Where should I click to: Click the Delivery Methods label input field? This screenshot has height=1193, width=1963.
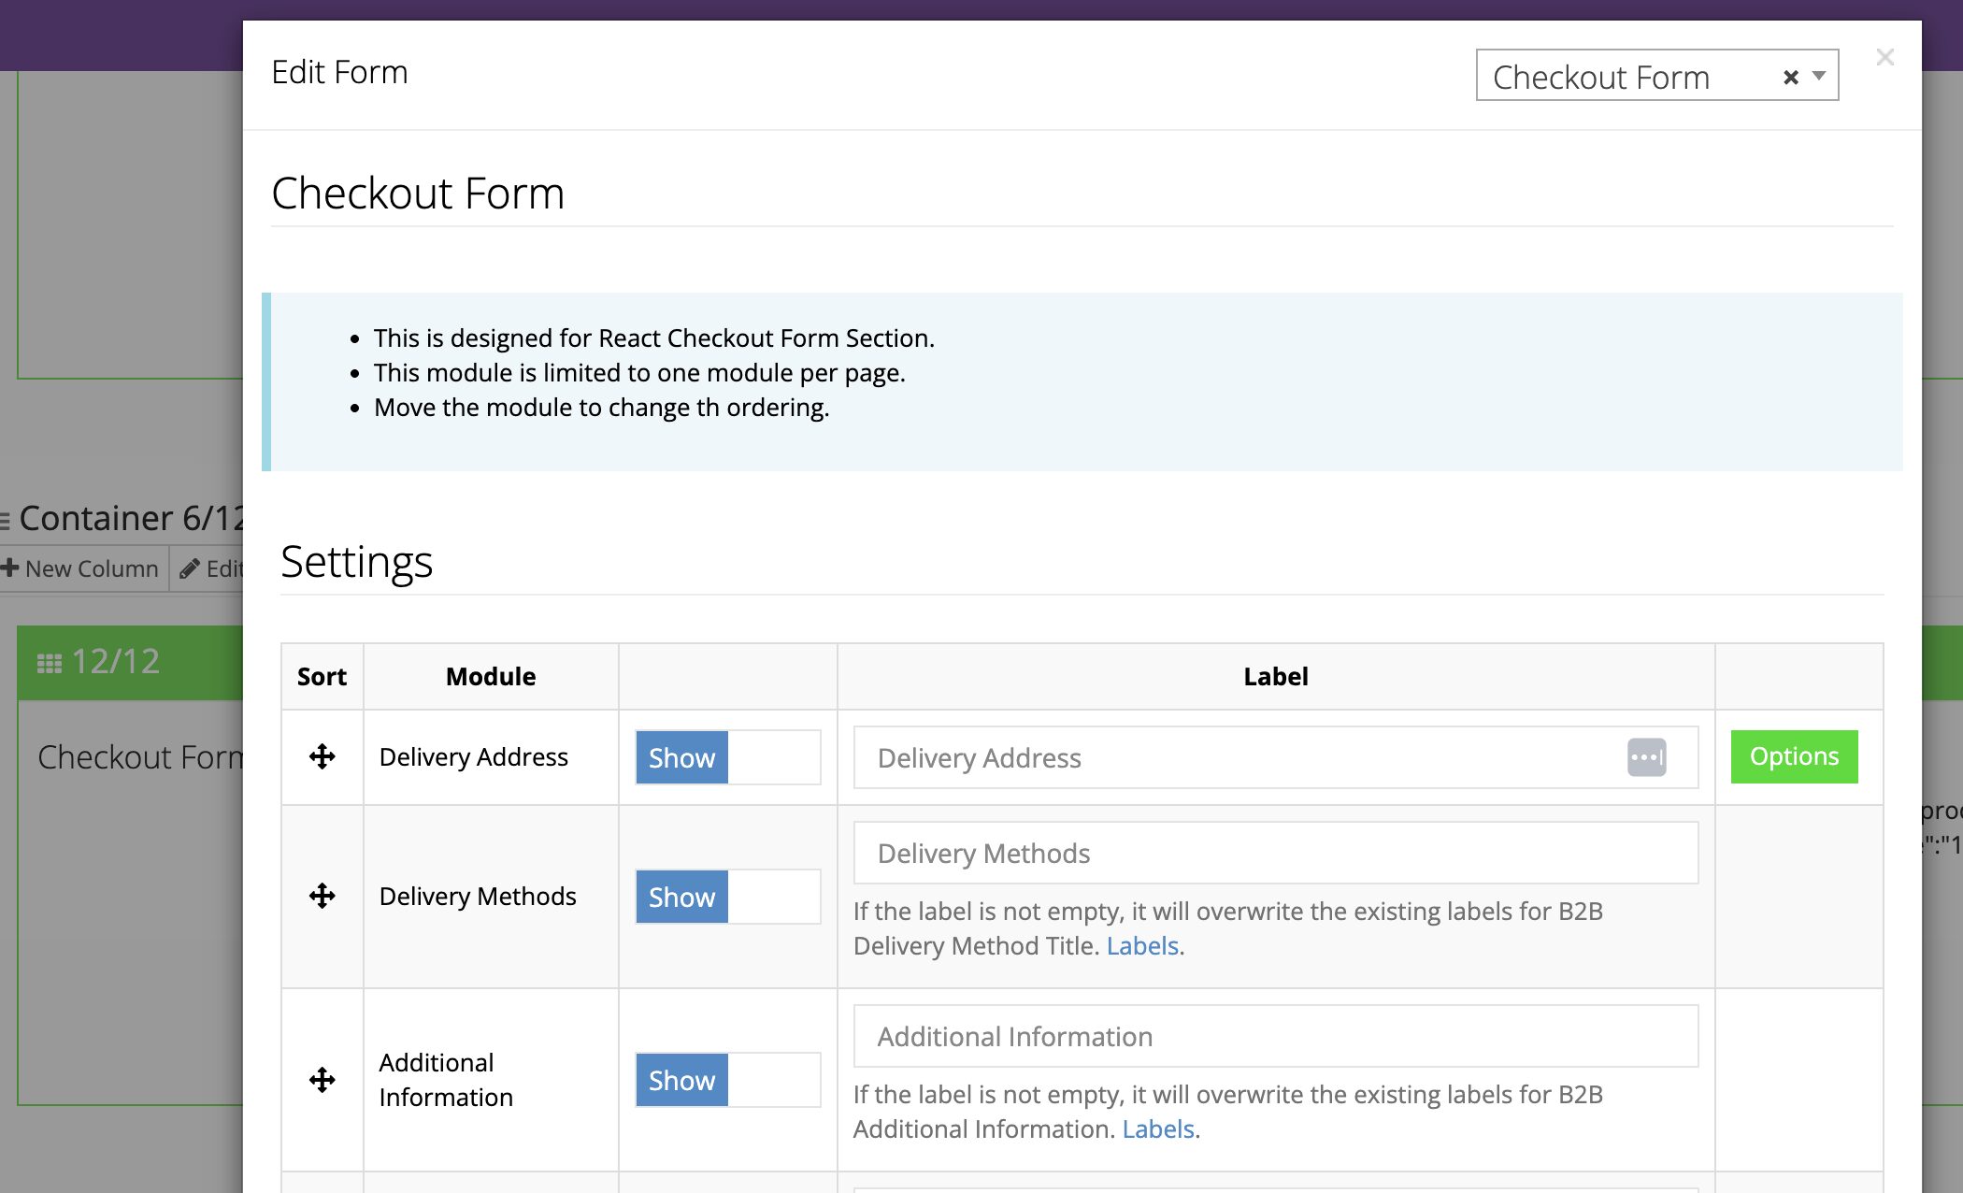click(x=1275, y=853)
